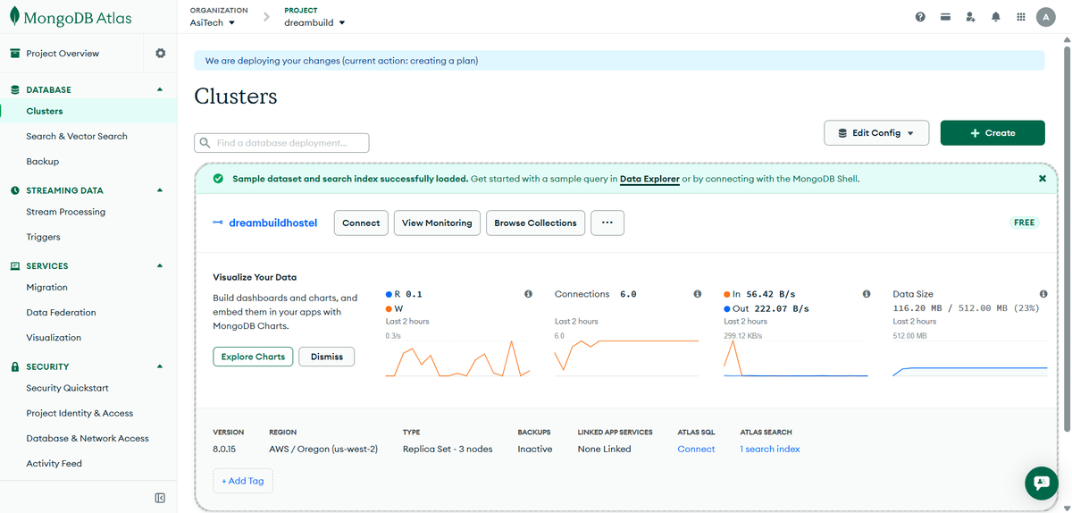Open the AsiTech organization dropdown
1072x513 pixels.
click(x=213, y=23)
